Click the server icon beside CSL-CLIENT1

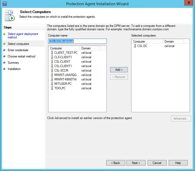point(52,66)
